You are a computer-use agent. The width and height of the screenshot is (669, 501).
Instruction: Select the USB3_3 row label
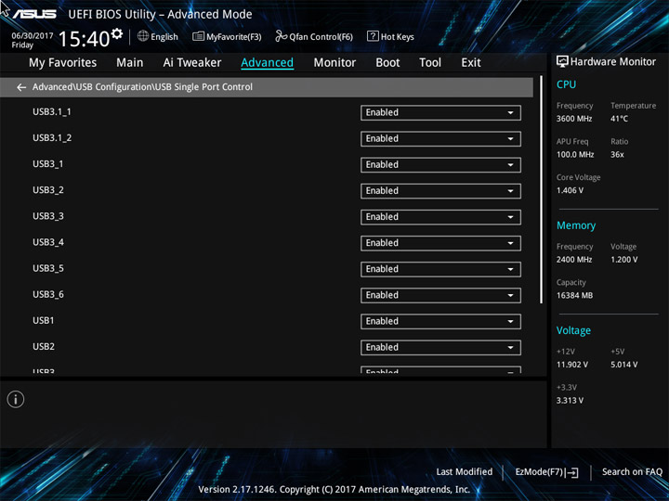click(x=48, y=216)
